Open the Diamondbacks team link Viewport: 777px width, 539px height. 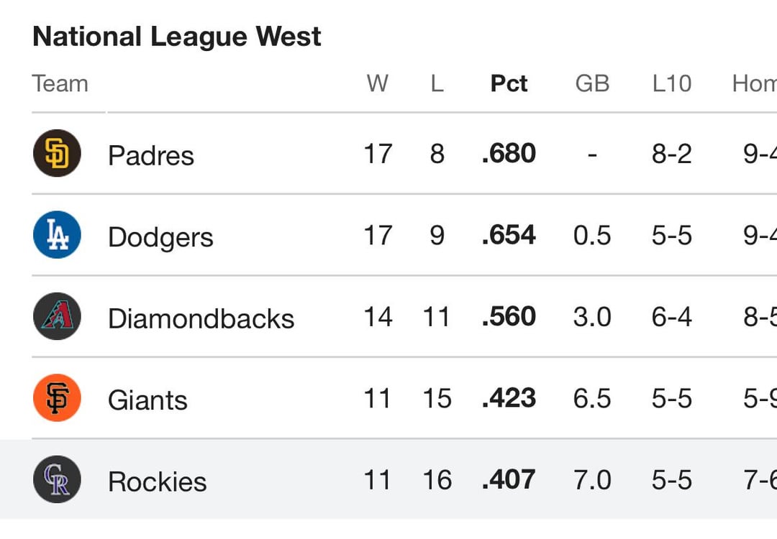click(201, 318)
